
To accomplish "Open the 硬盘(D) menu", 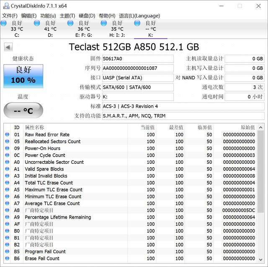I will click(87, 16).
